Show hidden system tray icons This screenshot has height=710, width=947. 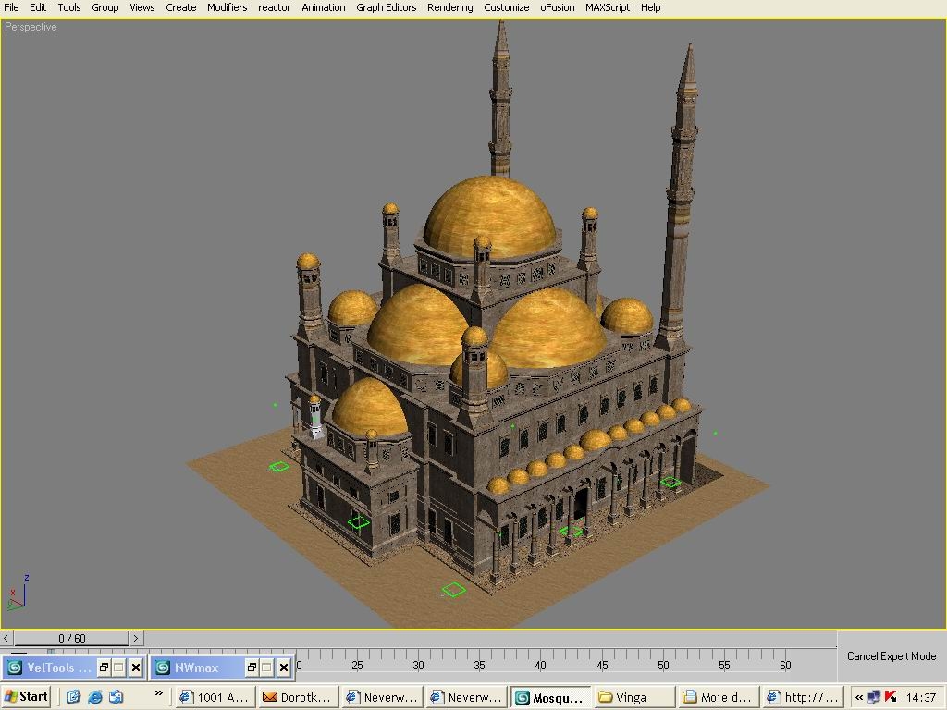tap(858, 697)
